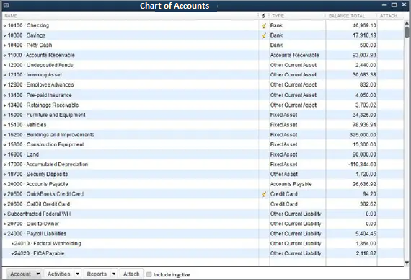This screenshot has width=411, height=280.
Task: Click the scrollbar up arrow
Action: (x=407, y=23)
